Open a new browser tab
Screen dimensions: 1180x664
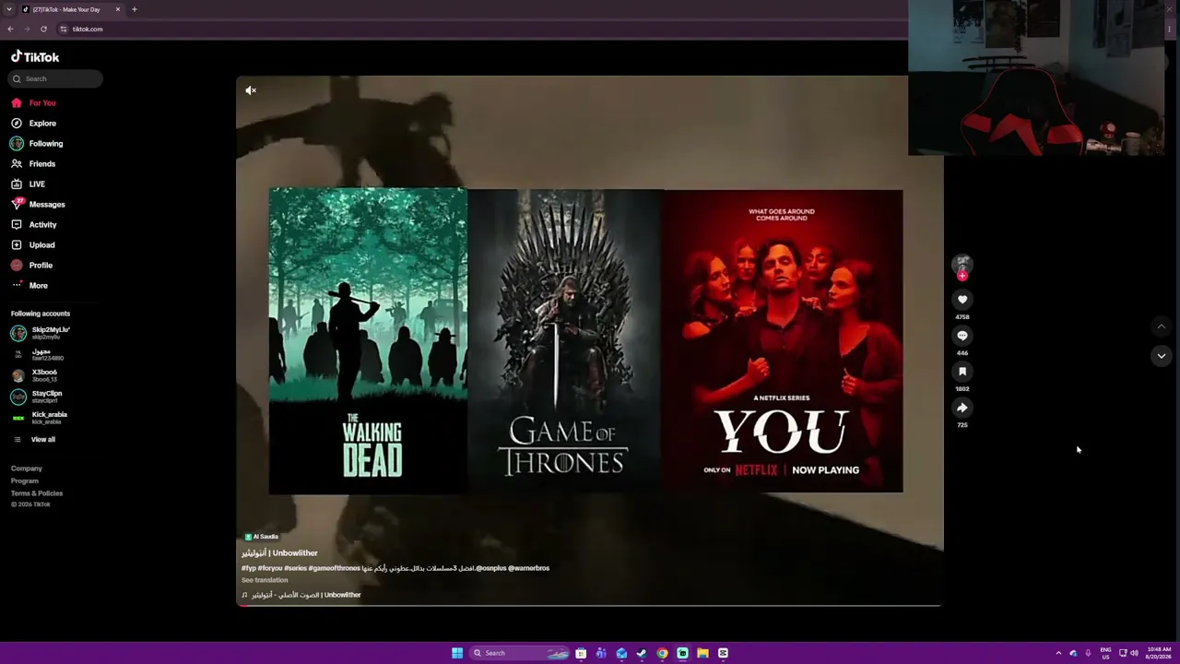[x=134, y=9]
